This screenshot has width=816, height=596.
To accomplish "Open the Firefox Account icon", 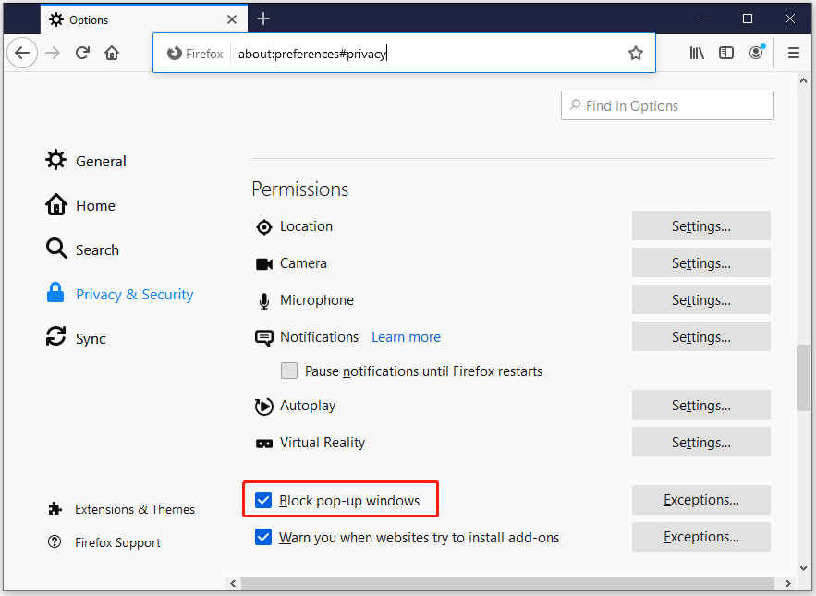I will [x=756, y=53].
